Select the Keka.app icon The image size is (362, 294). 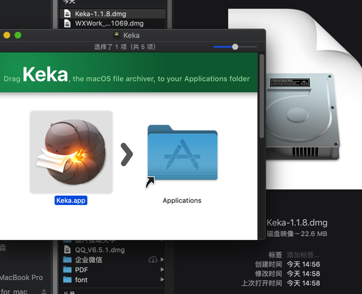[x=71, y=152]
